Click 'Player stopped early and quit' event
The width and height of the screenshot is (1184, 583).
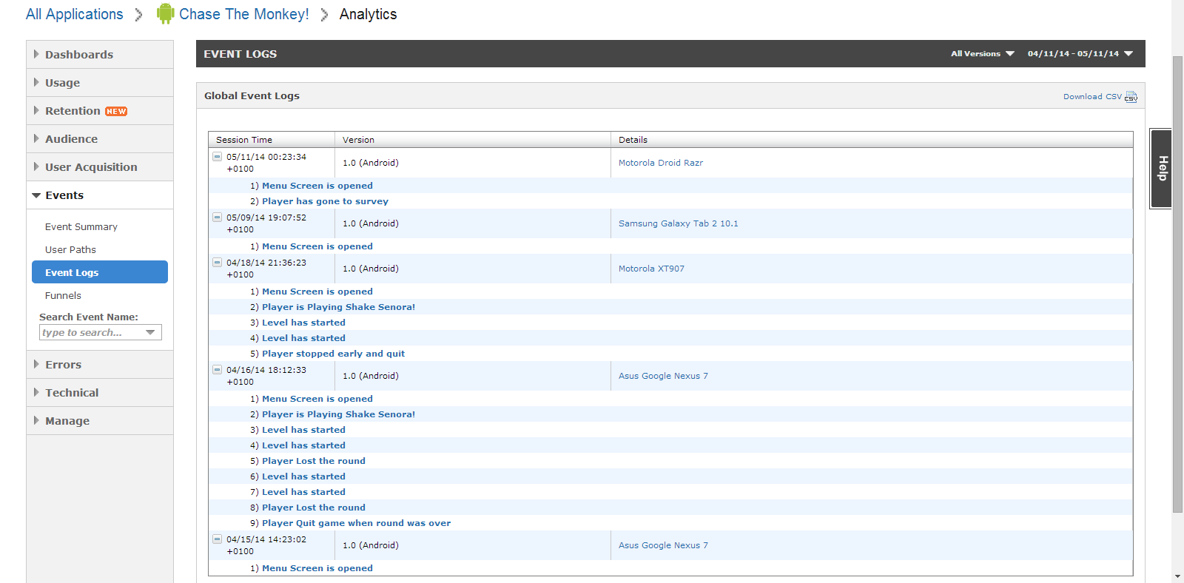click(x=333, y=354)
